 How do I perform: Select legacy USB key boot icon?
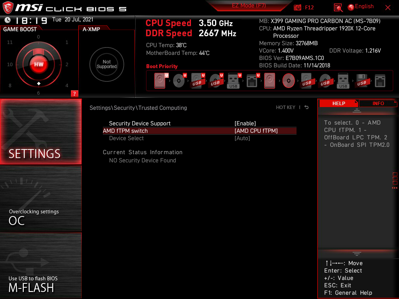click(343, 81)
